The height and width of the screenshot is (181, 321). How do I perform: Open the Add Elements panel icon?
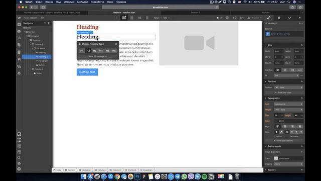click(19, 24)
